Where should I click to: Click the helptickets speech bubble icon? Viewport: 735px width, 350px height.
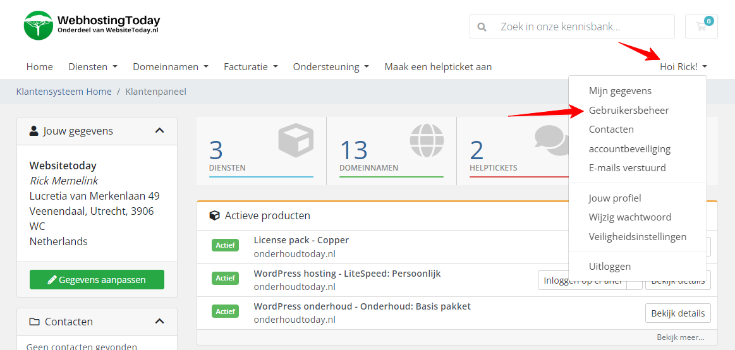pyautogui.click(x=551, y=139)
